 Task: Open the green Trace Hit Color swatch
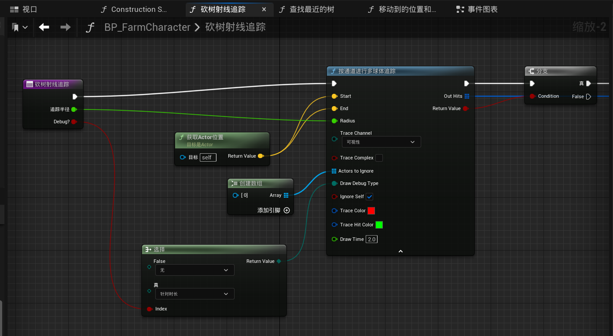[x=379, y=225]
